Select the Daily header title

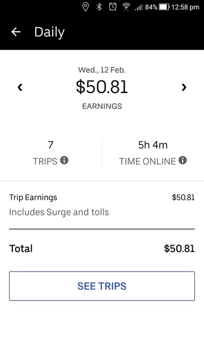(x=49, y=32)
